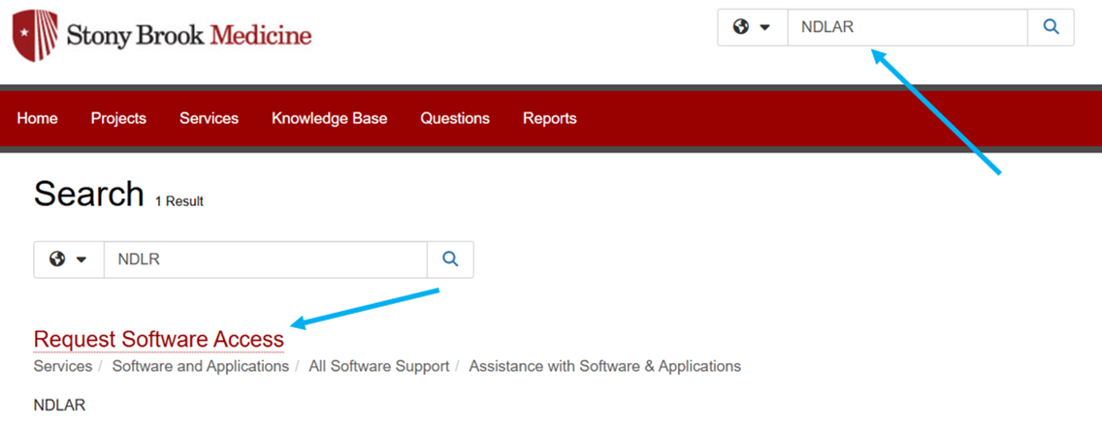Open the results search scope globe dropdown

[x=69, y=259]
